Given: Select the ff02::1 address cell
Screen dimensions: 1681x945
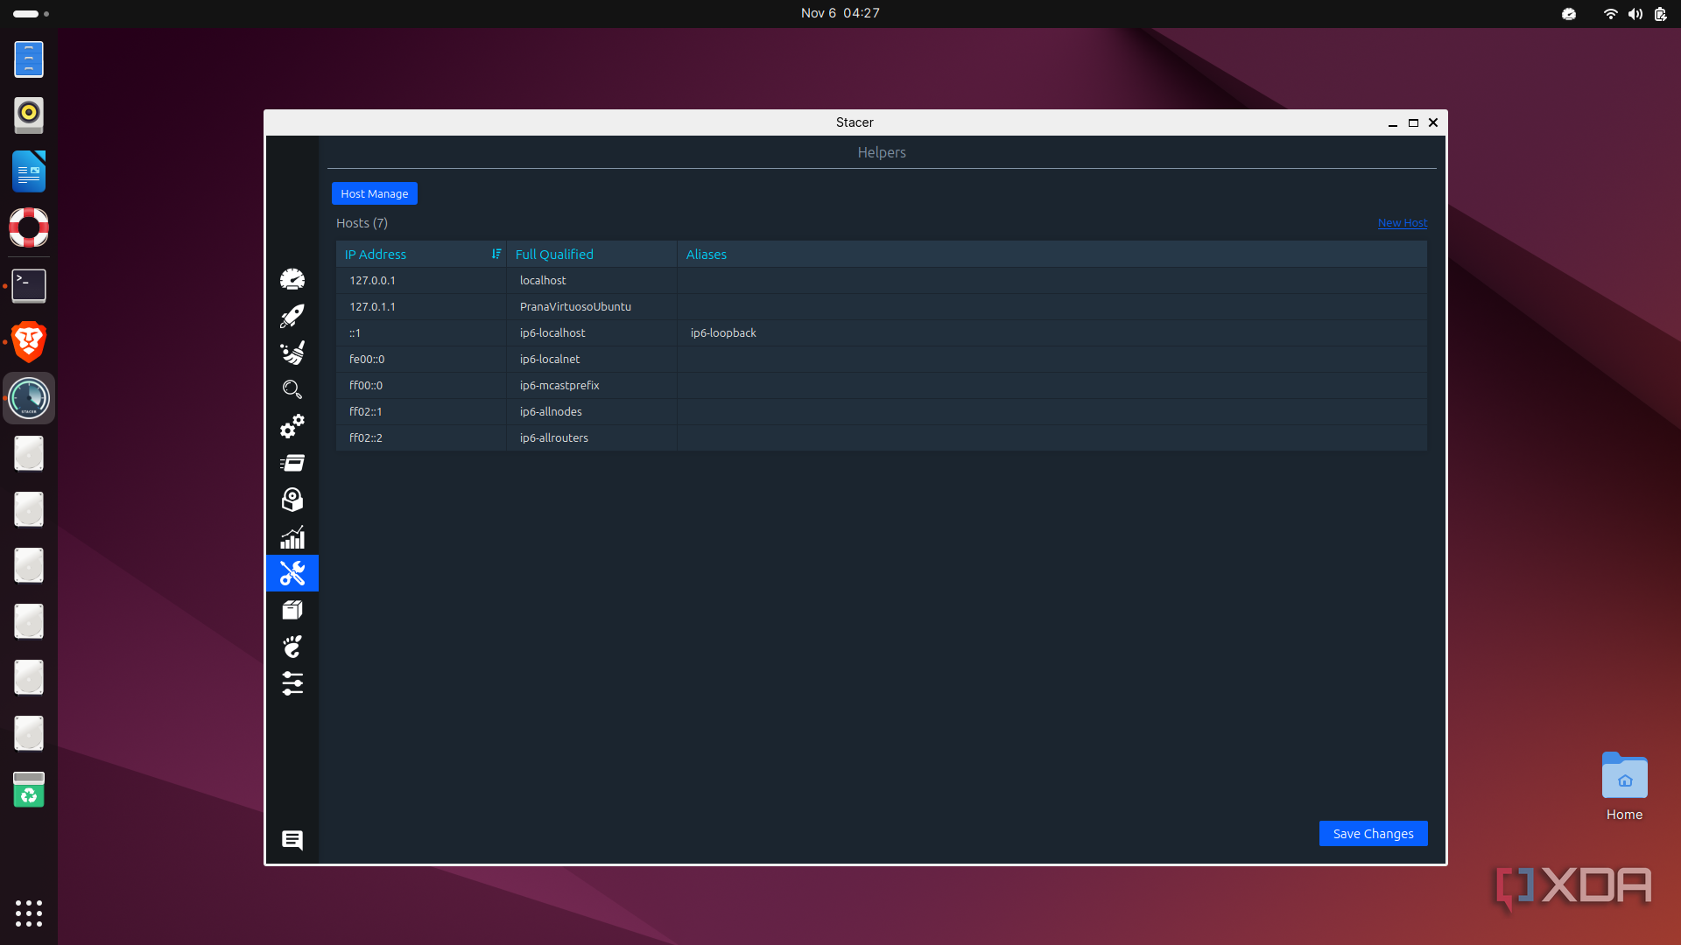Looking at the screenshot, I should (421, 411).
